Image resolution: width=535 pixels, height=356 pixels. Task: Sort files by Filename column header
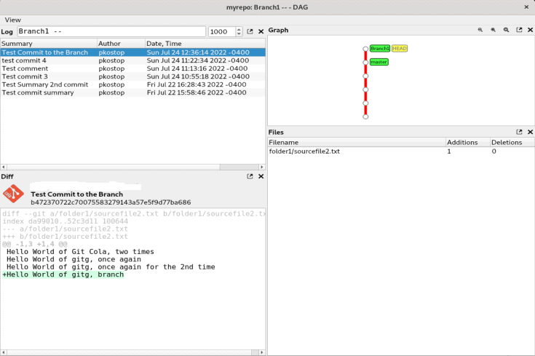(357, 143)
